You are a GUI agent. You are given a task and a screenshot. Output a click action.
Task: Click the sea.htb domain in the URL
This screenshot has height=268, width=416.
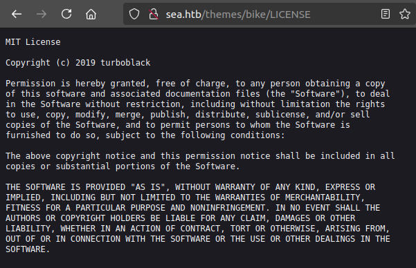pos(183,15)
